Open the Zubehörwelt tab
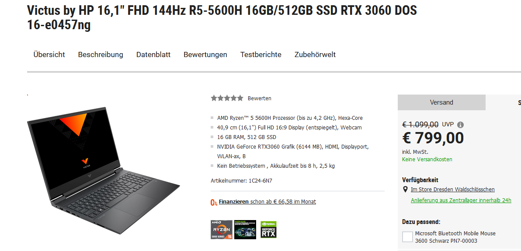The height and width of the screenshot is (251, 521). [x=315, y=54]
